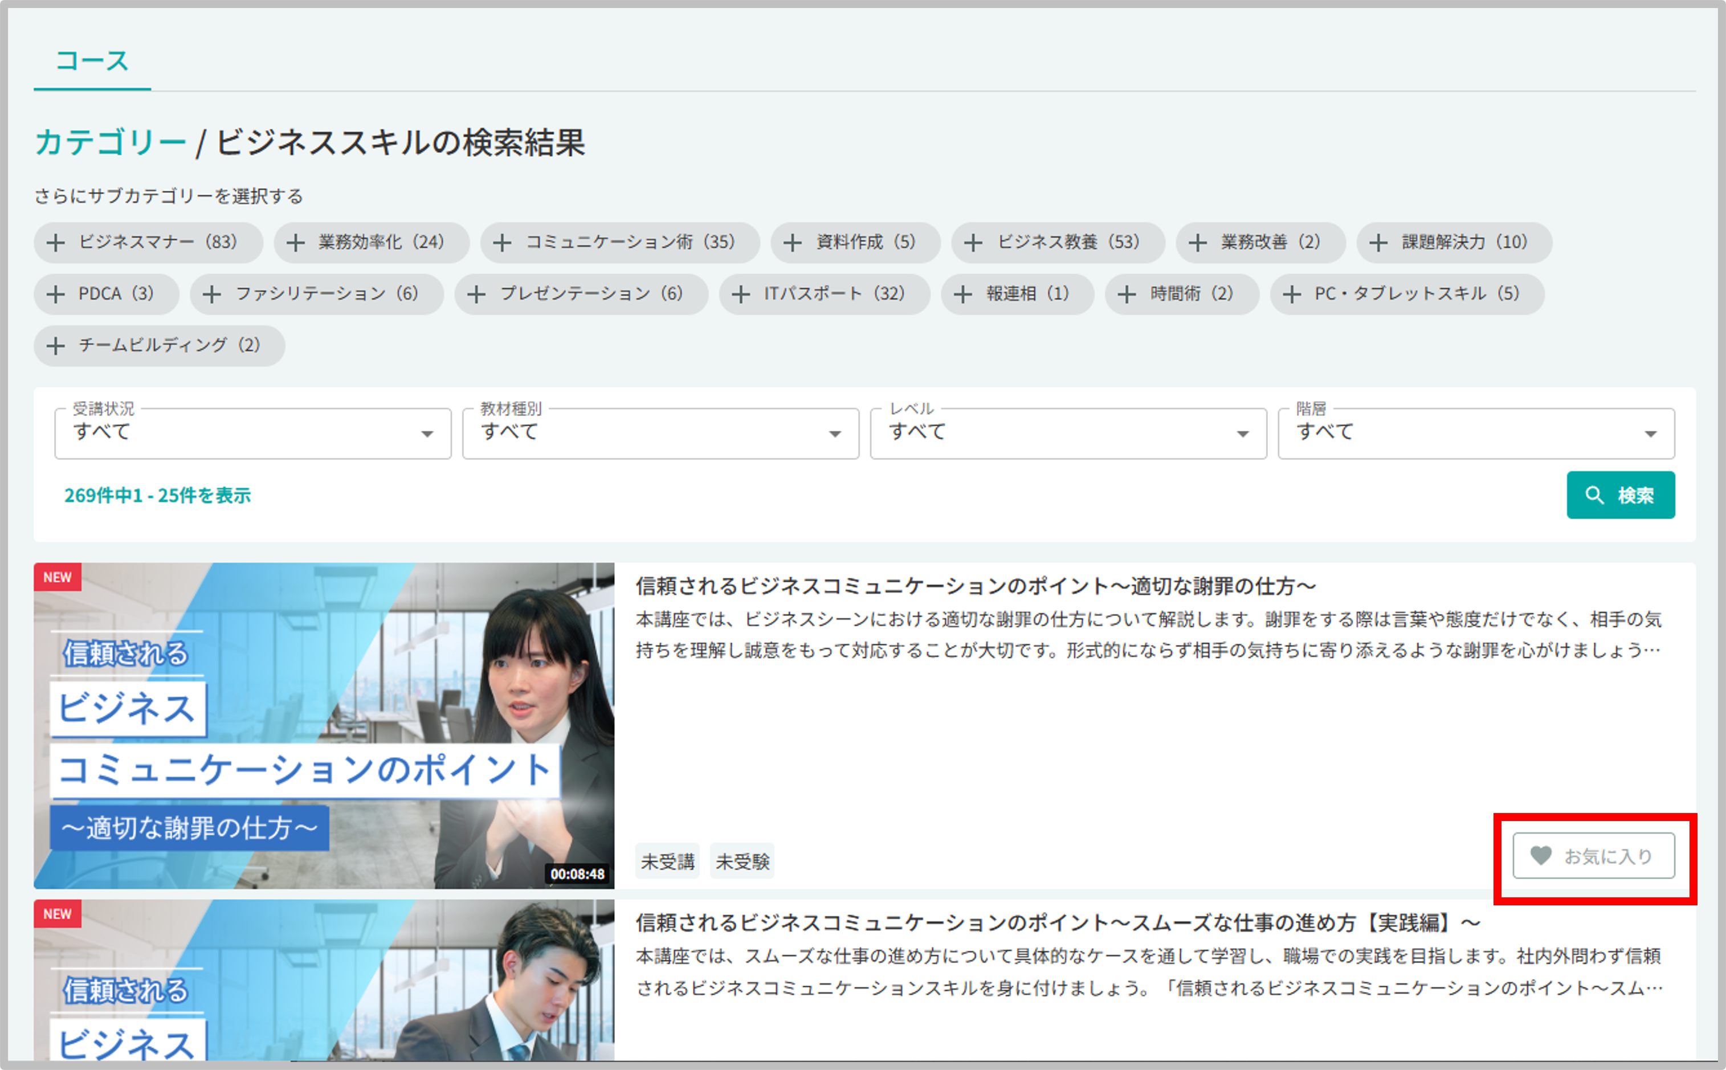
Task: Open the レベル dropdown
Action: [x=1068, y=433]
